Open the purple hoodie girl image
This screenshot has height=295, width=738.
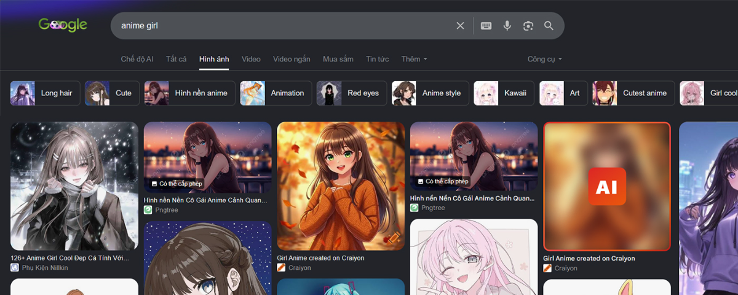coord(708,208)
